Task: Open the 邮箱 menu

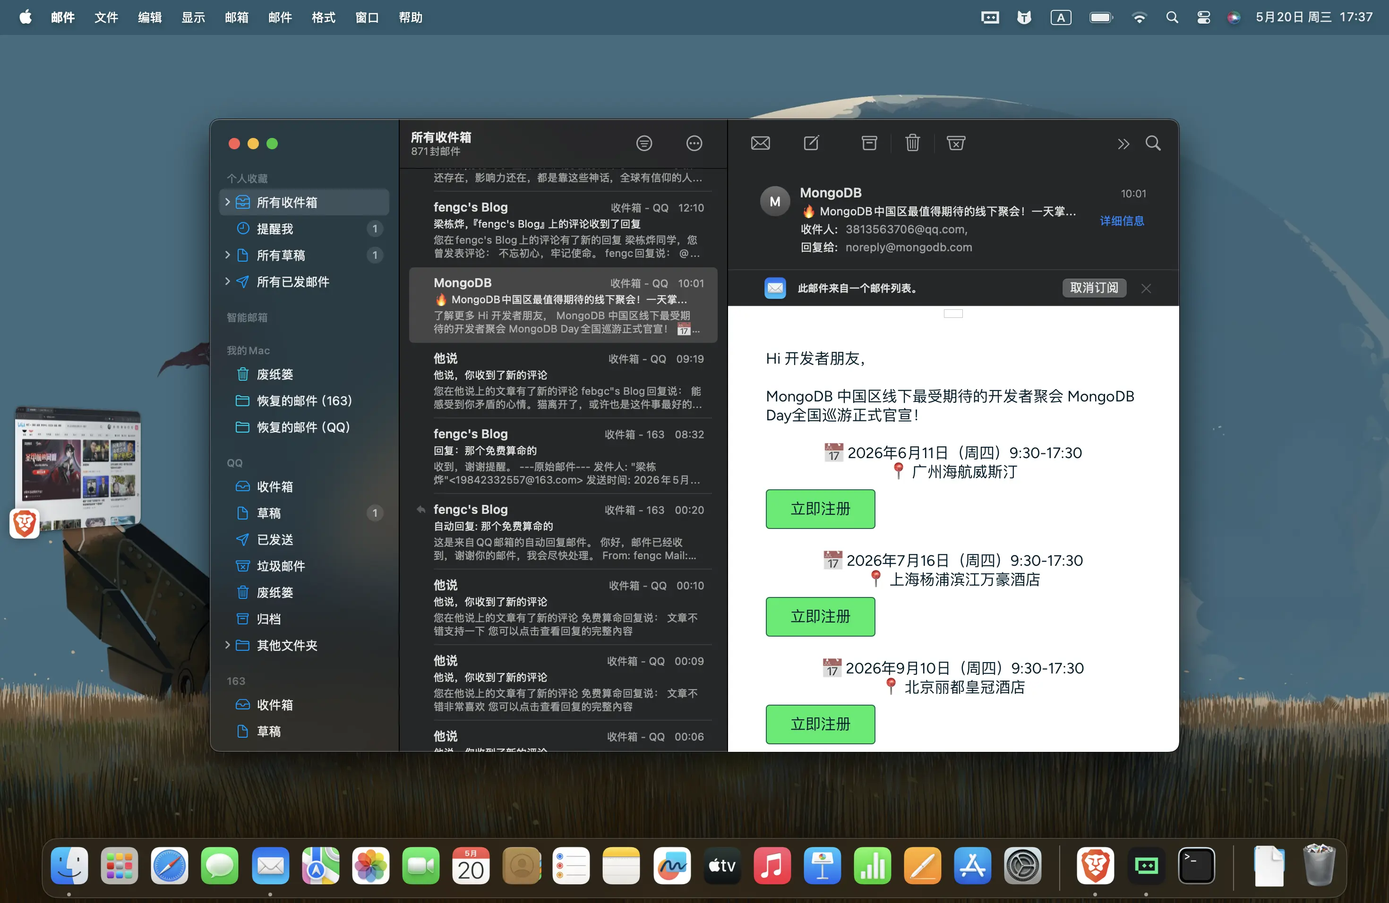Action: [236, 17]
